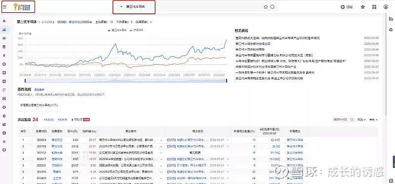Click the left handle of the chart range slider
Image resolution: width=395 pixels, height=184 pixels.
(25, 81)
